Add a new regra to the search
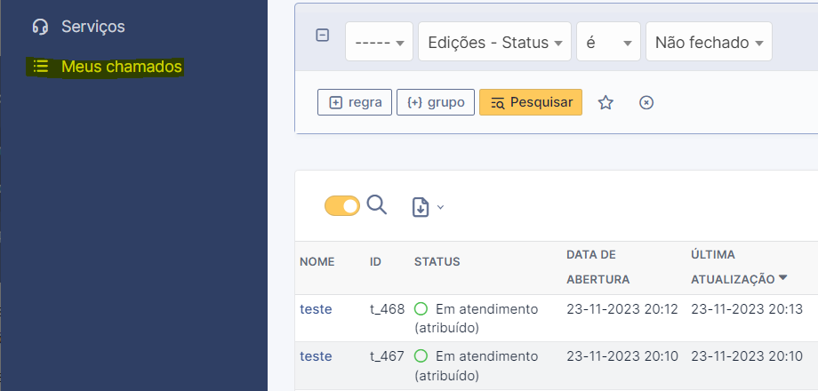Screen dimensions: 818x391 (x=355, y=102)
